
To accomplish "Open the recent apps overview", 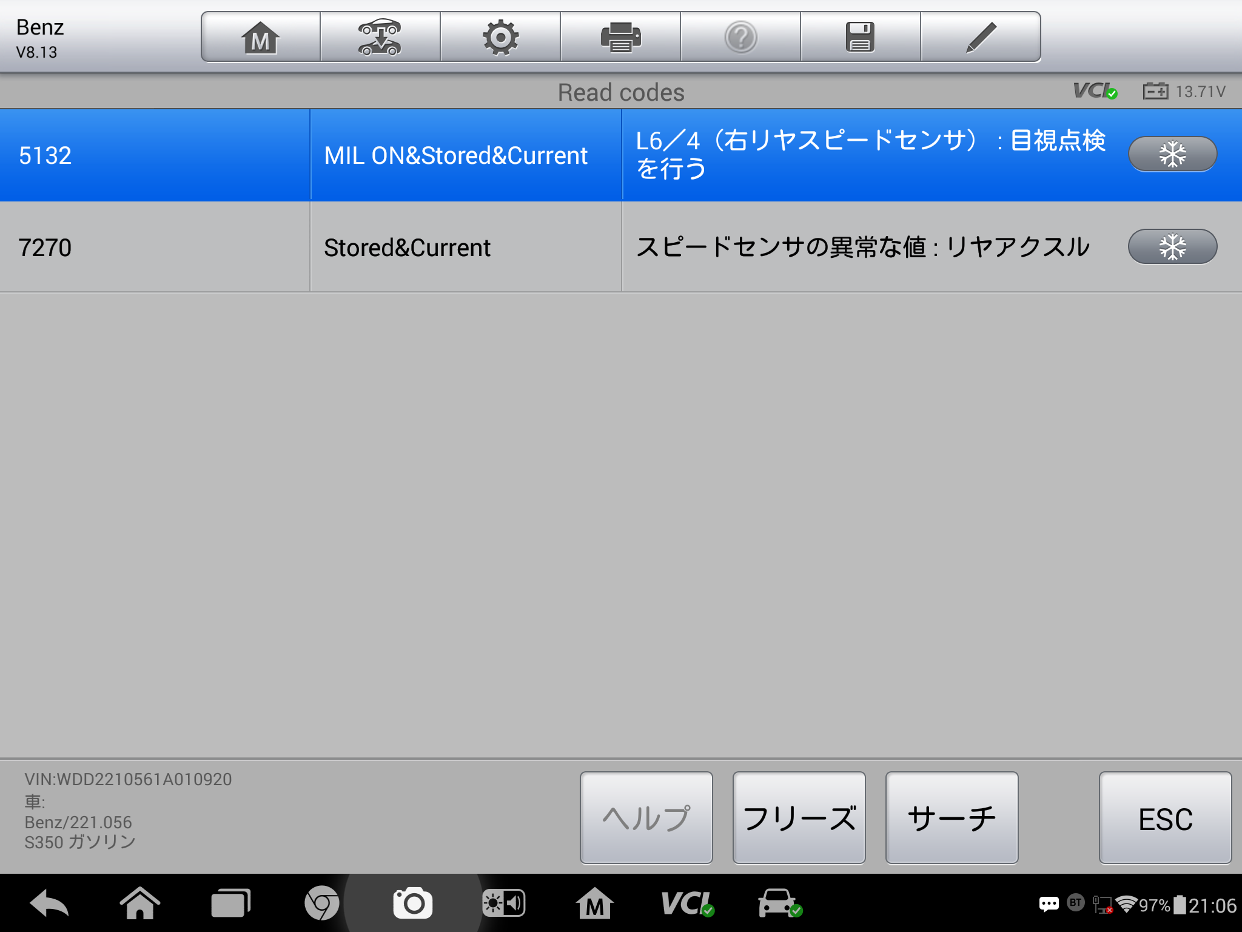I will (x=230, y=904).
